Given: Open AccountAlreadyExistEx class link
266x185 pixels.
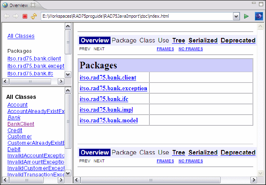Looking at the screenshot, I should click(36, 111).
